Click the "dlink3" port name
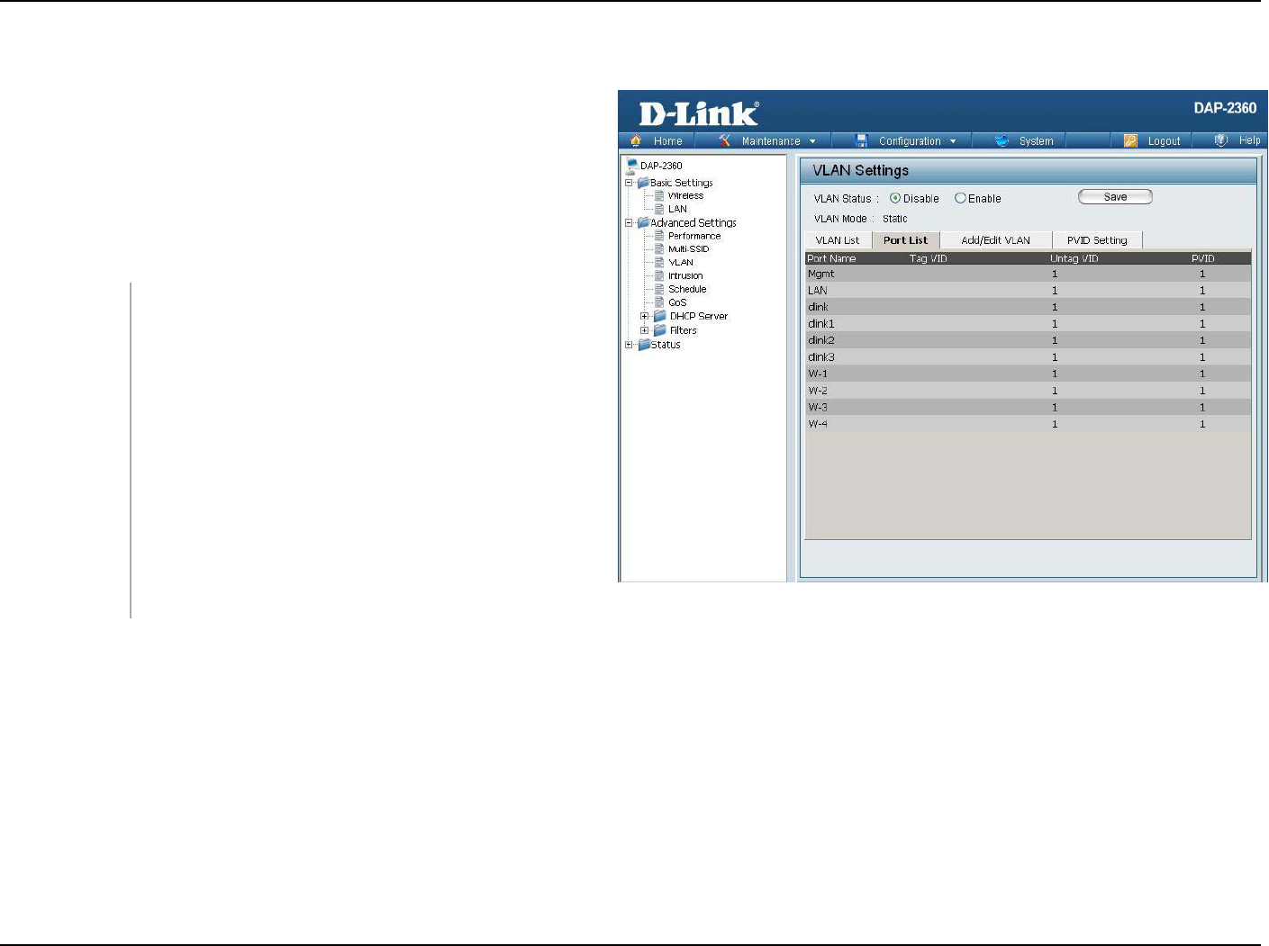Viewport: 1269px width, 946px height. coord(821,357)
